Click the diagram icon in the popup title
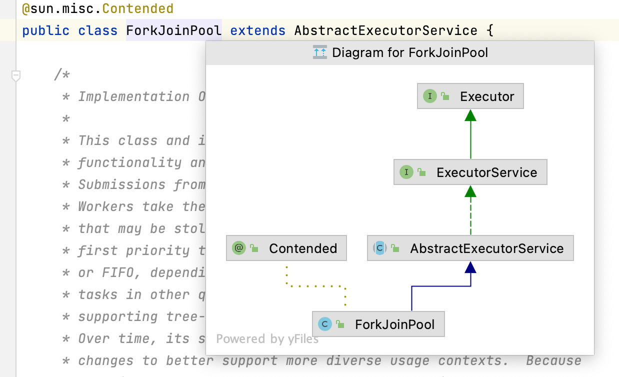Viewport: 619px width, 377px height. (x=319, y=52)
